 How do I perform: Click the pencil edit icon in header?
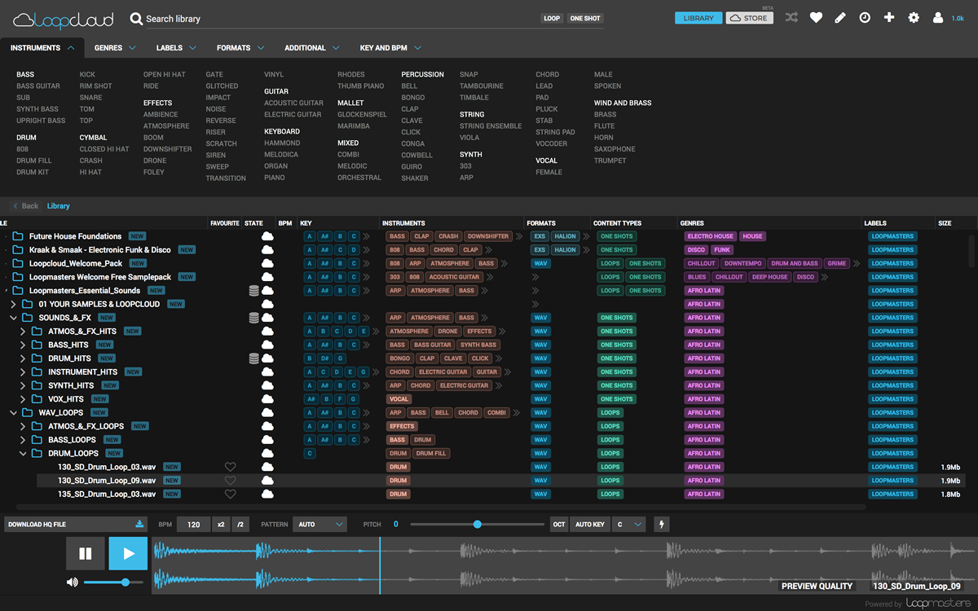click(840, 18)
